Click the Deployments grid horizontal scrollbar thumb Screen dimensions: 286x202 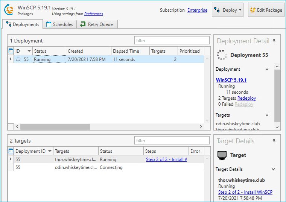click(55, 127)
